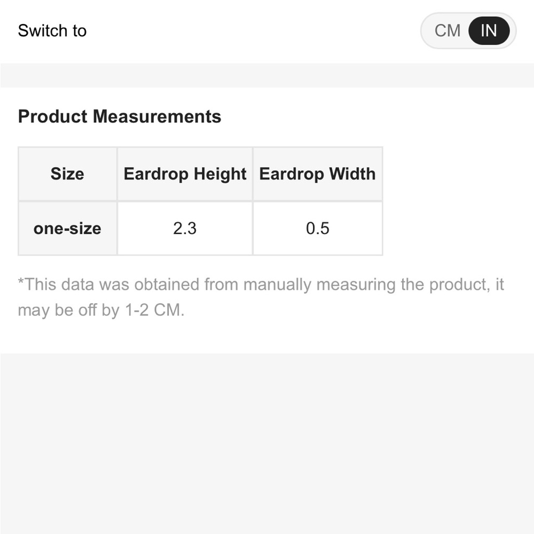
Task: Select the IN unit option
Action: click(489, 30)
